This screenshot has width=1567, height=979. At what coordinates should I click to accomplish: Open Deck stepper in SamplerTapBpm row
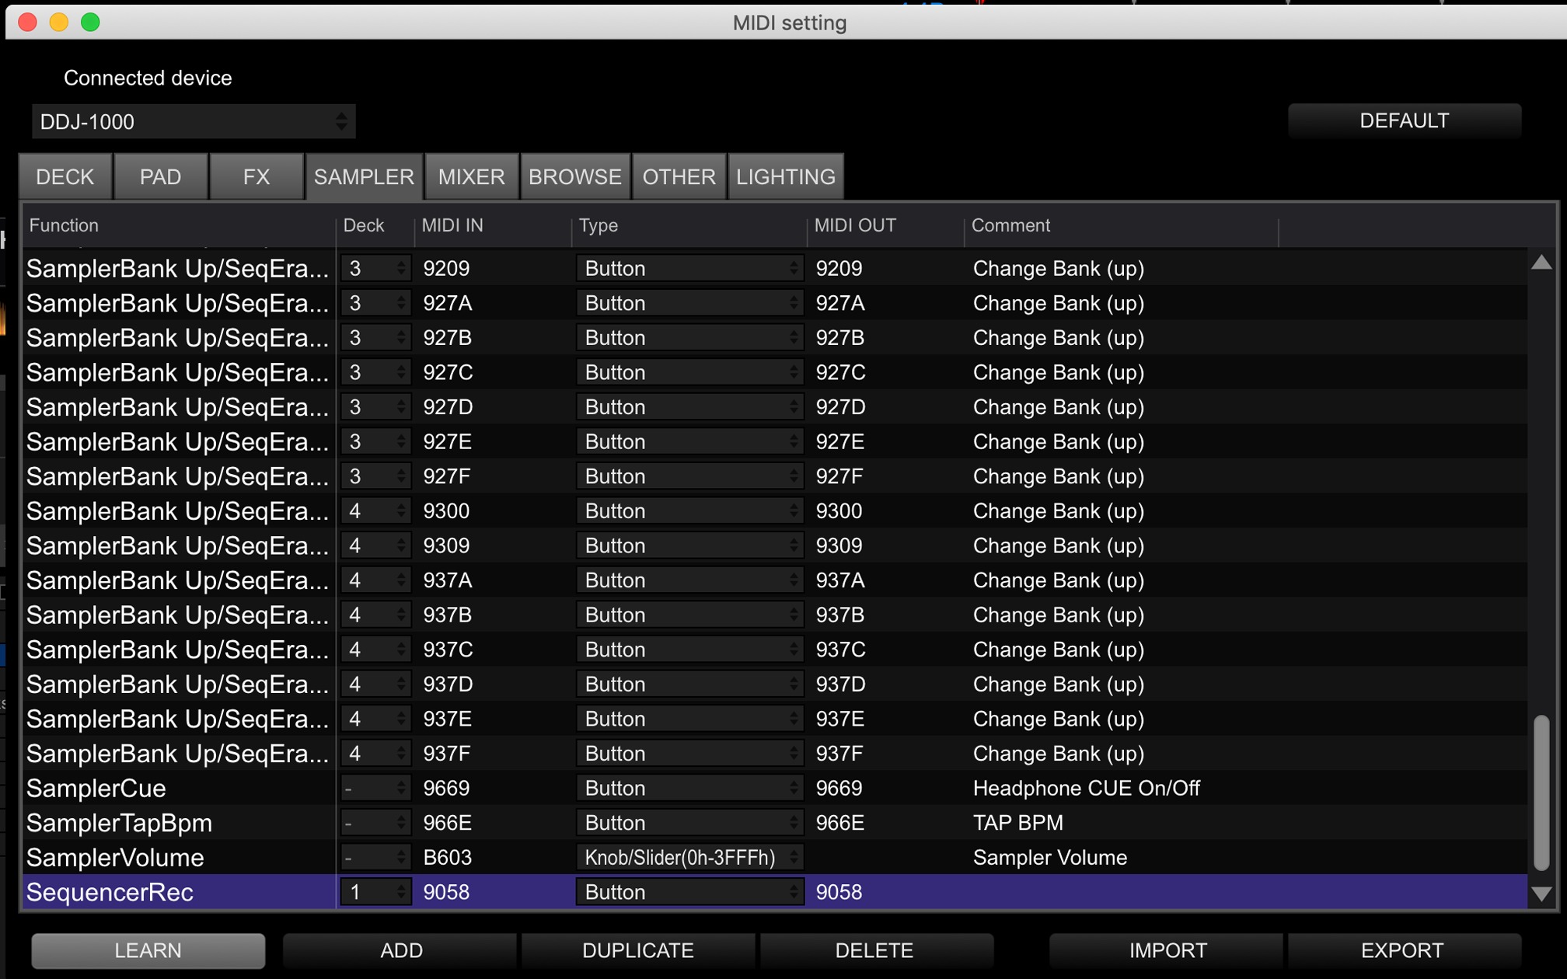click(x=375, y=823)
